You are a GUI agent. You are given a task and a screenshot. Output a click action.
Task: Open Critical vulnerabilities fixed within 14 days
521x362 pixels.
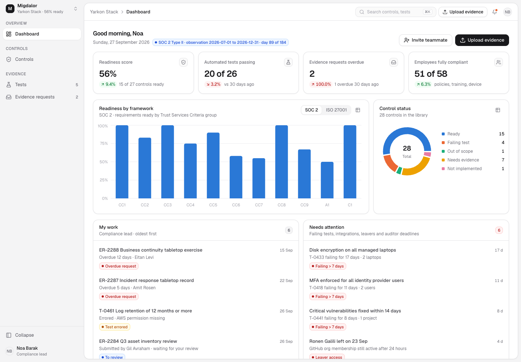(406, 319)
